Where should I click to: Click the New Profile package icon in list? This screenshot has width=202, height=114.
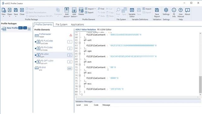(x=4, y=29)
